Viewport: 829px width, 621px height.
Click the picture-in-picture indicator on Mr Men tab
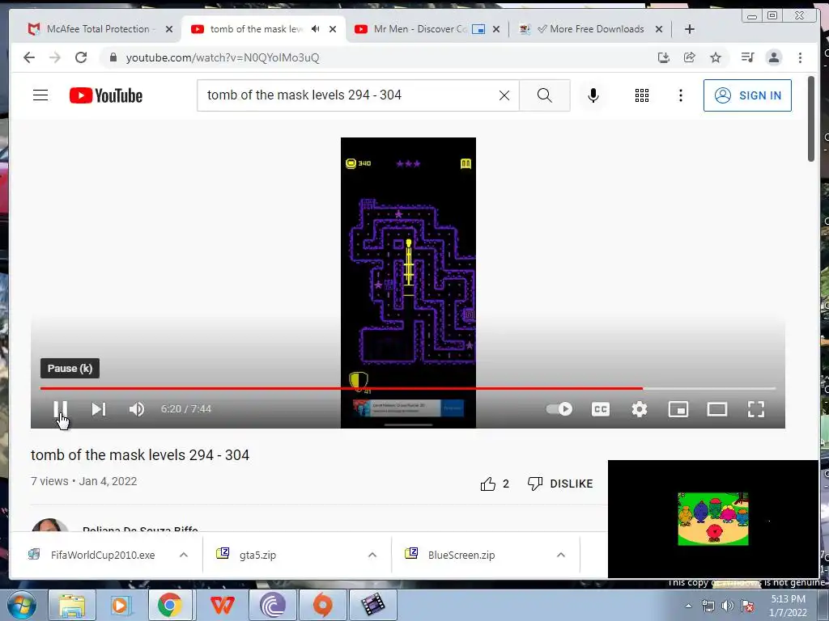click(x=478, y=29)
